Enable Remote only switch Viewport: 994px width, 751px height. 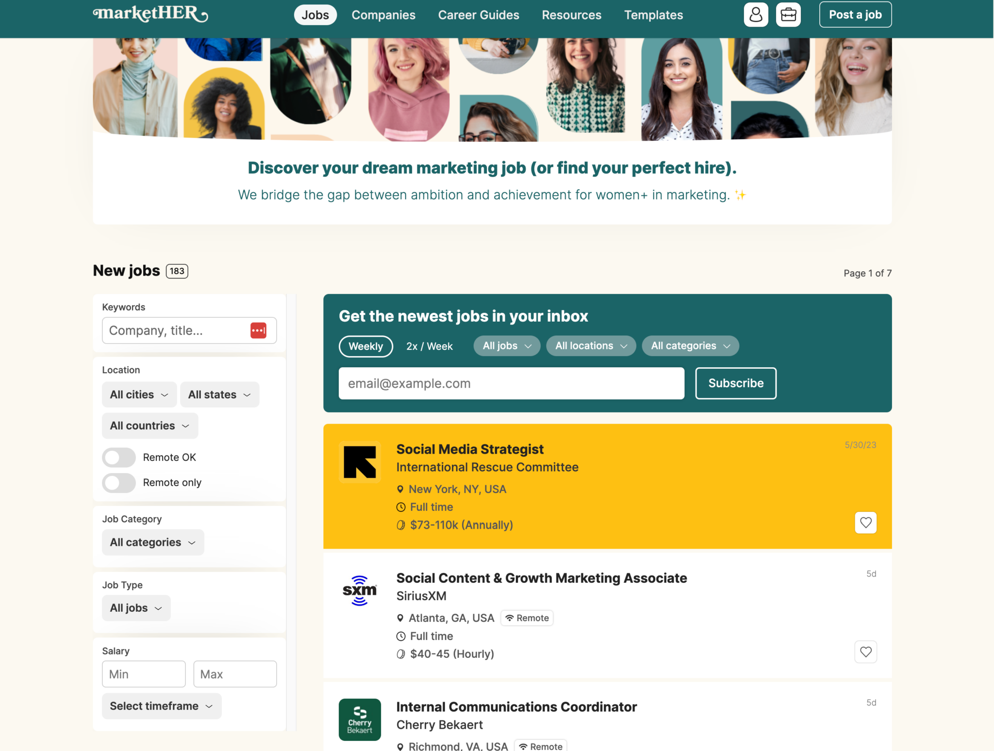119,482
